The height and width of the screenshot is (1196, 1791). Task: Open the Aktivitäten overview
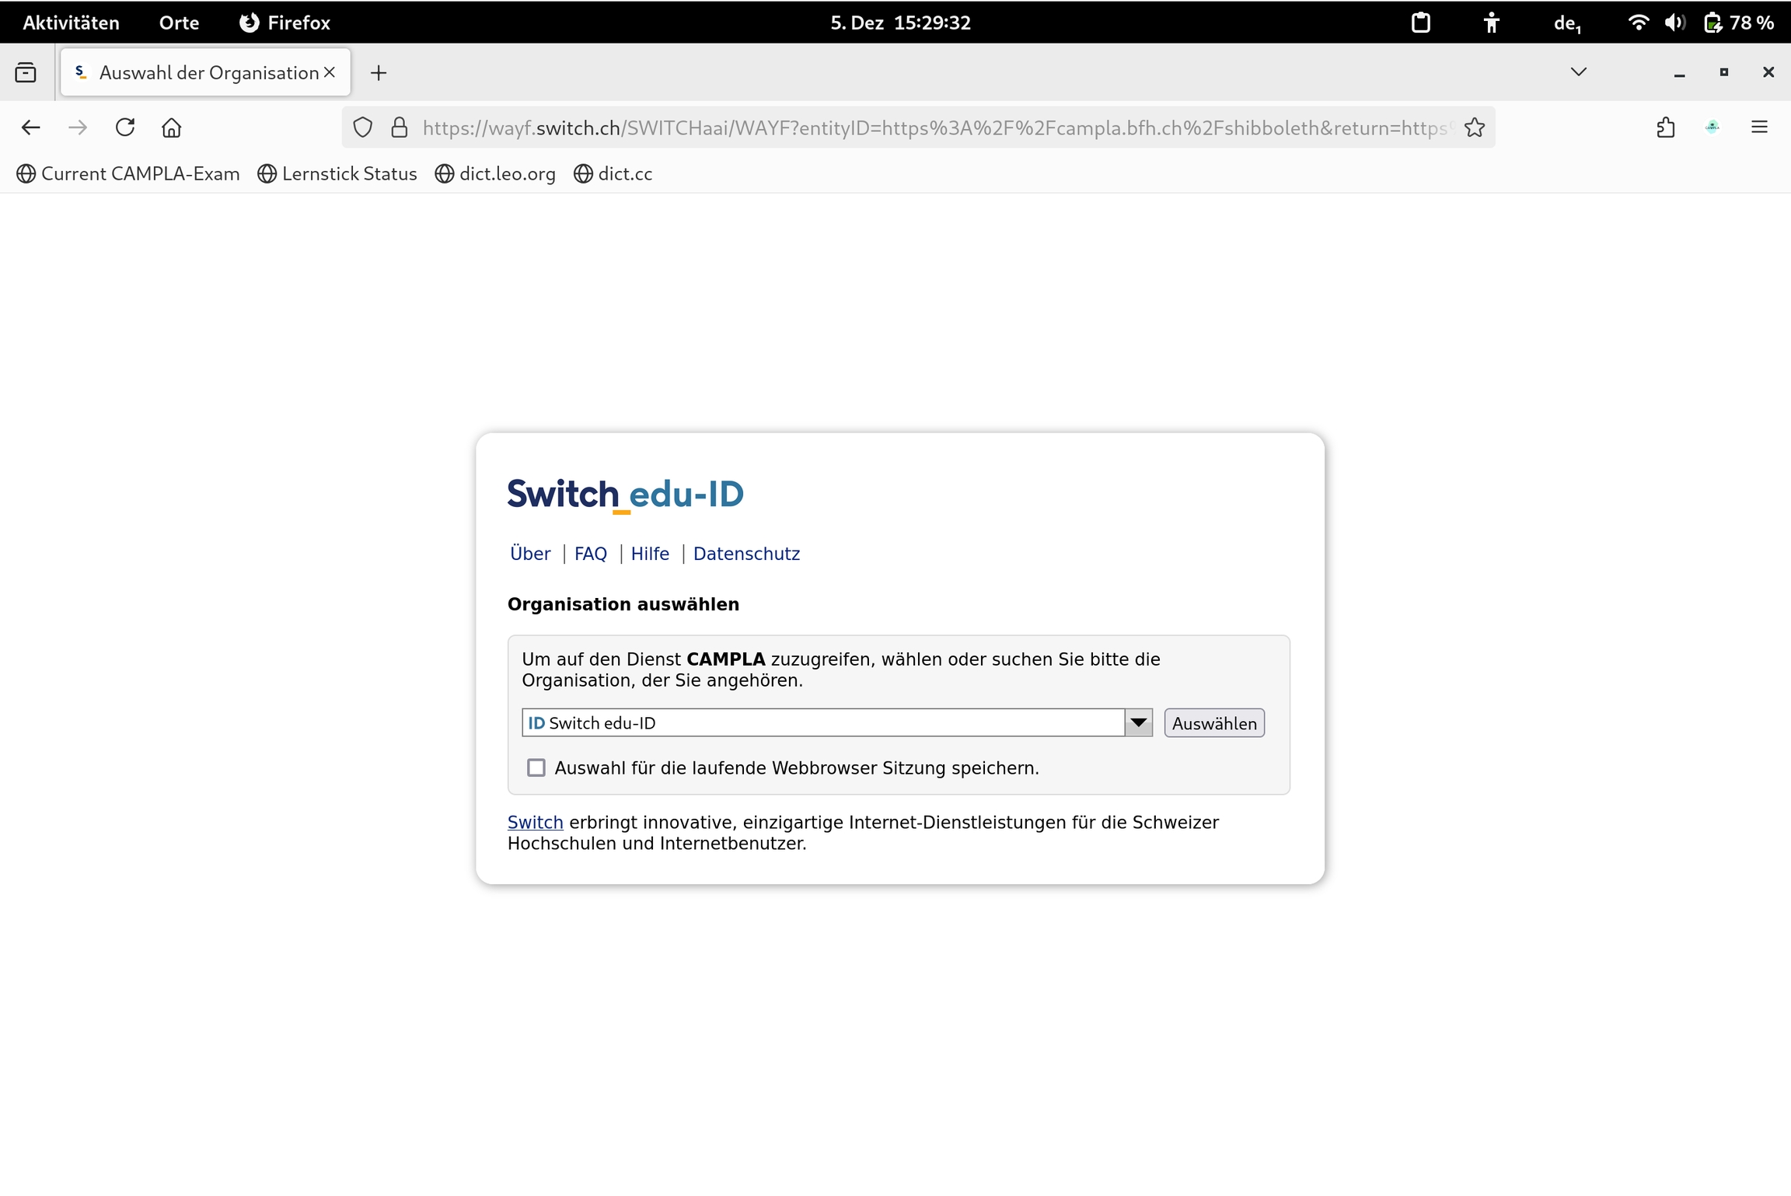click(71, 23)
